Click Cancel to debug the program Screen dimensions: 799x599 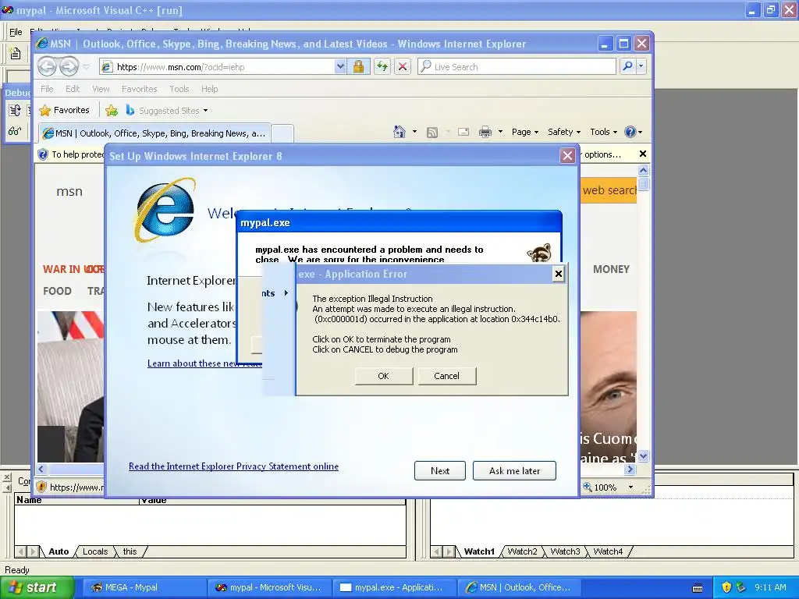click(x=447, y=376)
